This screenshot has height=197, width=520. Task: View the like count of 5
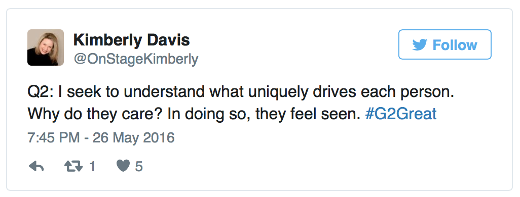point(139,166)
